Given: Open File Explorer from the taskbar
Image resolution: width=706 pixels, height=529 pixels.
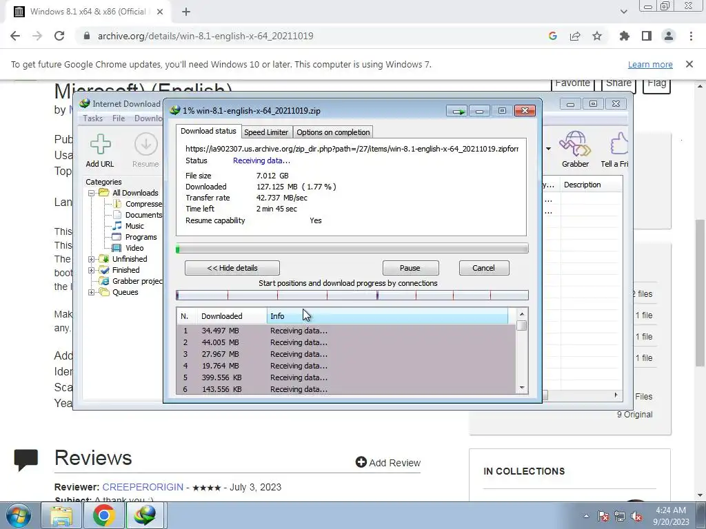Looking at the screenshot, I should point(61,515).
